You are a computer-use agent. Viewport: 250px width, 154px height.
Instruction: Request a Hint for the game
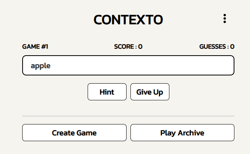(107, 92)
